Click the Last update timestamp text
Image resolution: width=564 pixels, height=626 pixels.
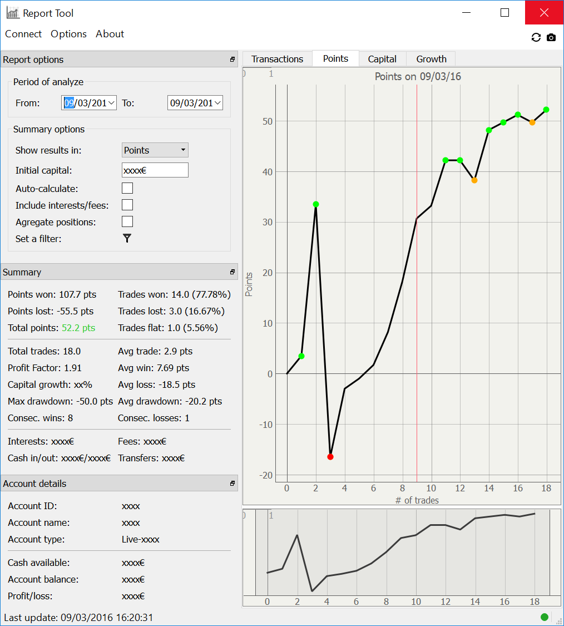pos(78,618)
